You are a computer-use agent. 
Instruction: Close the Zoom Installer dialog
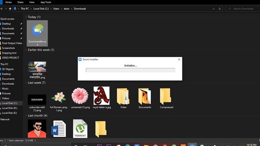[179, 60]
